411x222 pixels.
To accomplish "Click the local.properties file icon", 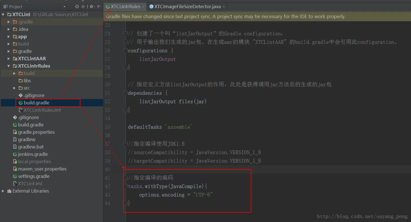I will [x=15, y=161].
